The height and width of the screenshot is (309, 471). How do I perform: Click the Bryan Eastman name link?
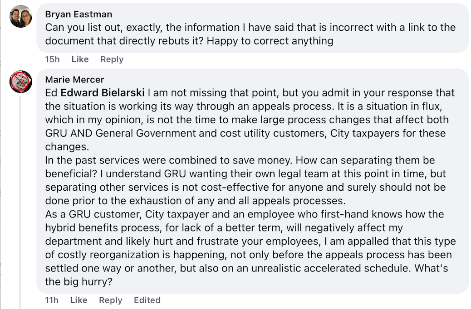pyautogui.click(x=78, y=14)
